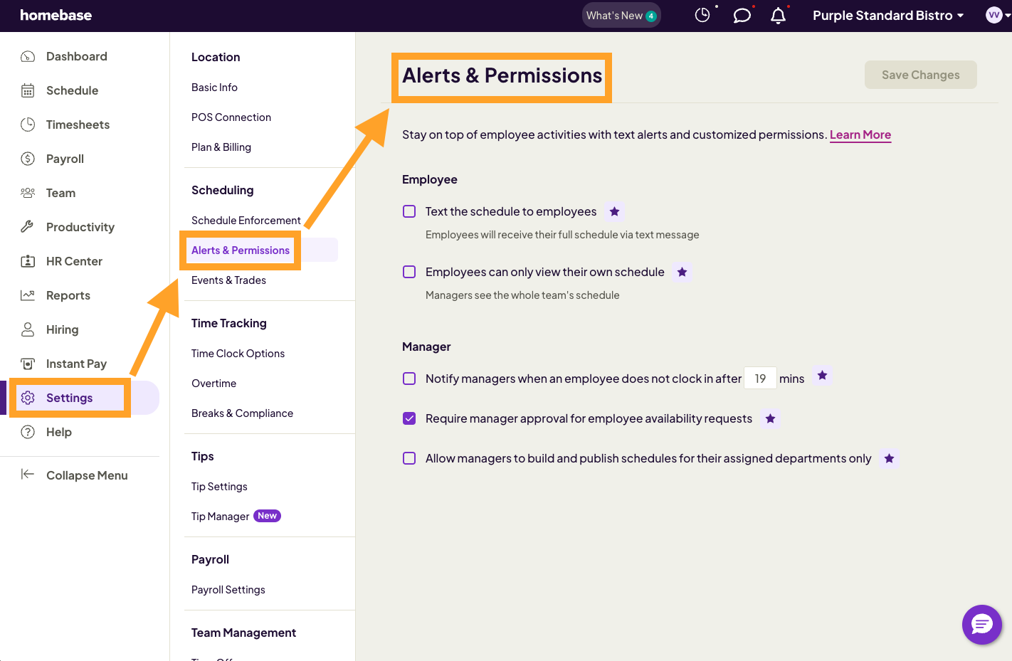This screenshot has width=1012, height=661.
Task: Click the Save Changes button
Action: (920, 75)
